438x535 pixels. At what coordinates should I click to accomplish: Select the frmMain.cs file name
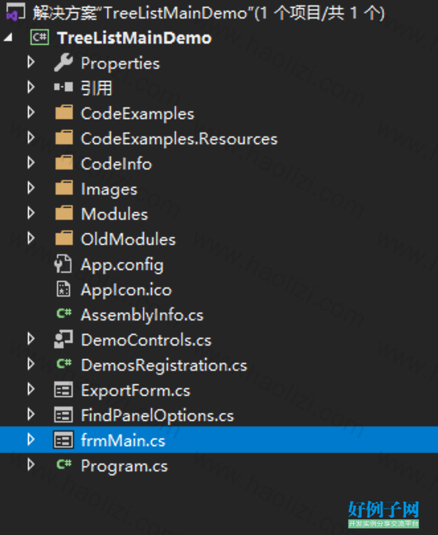click(123, 440)
